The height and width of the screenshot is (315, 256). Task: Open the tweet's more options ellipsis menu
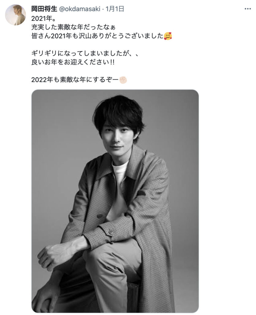pos(248,9)
